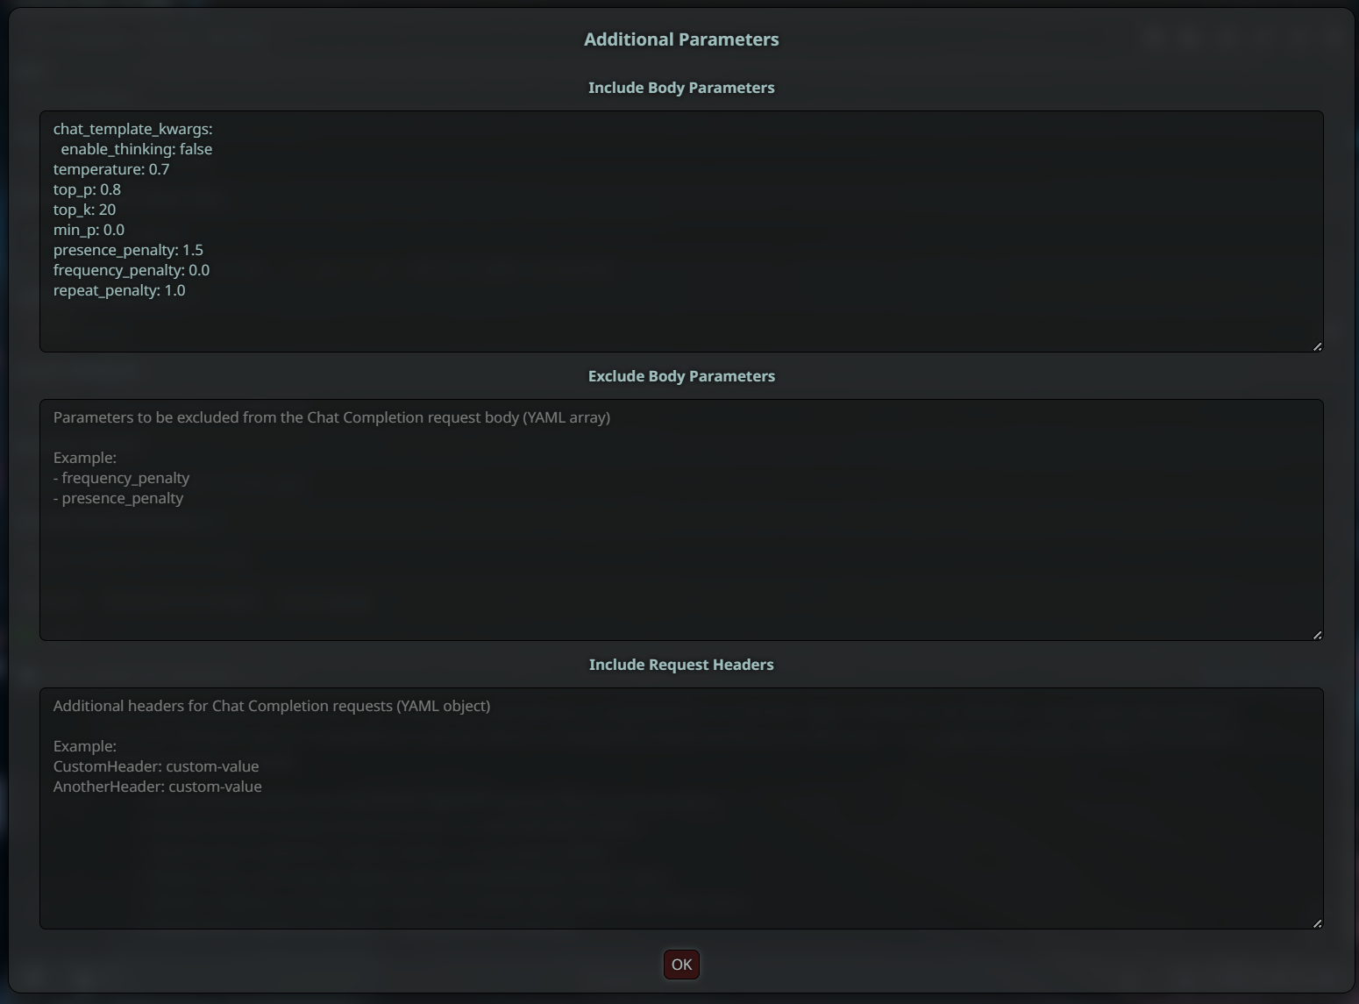1359x1004 pixels.
Task: Focus the Exclude Body Parameters text area
Action: coord(681,520)
